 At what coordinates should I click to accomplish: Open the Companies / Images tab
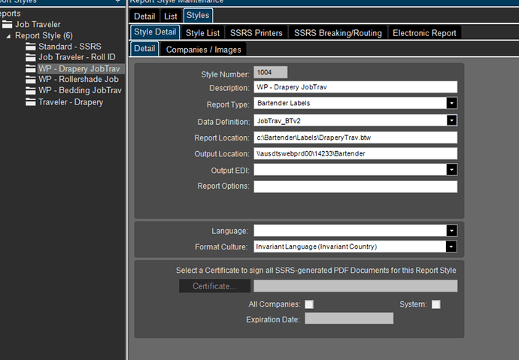tap(204, 50)
